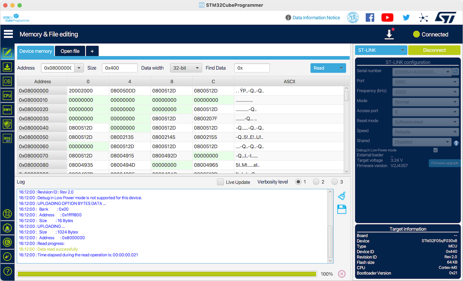Image resolution: width=463 pixels, height=281 pixels.
Task: Click the Firmware upgrade button
Action: [x=444, y=163]
